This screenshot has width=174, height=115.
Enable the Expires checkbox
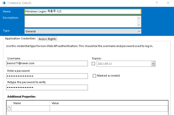[93, 64]
